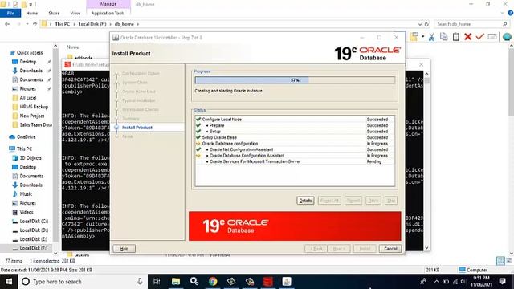This screenshot has height=289, width=514.
Task: Open New Project folder in navigation pane
Action: click(32, 116)
